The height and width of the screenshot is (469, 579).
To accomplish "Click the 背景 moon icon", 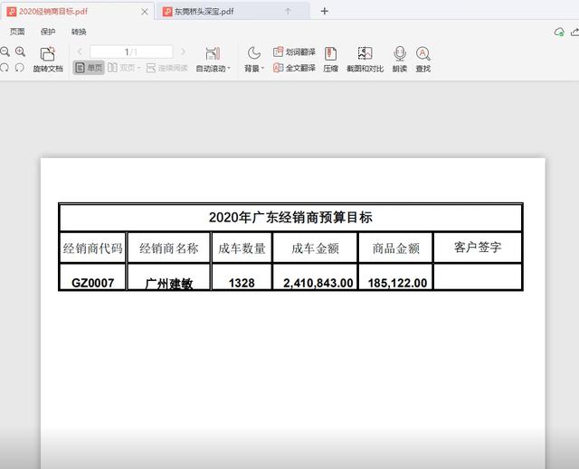I will click(x=253, y=53).
